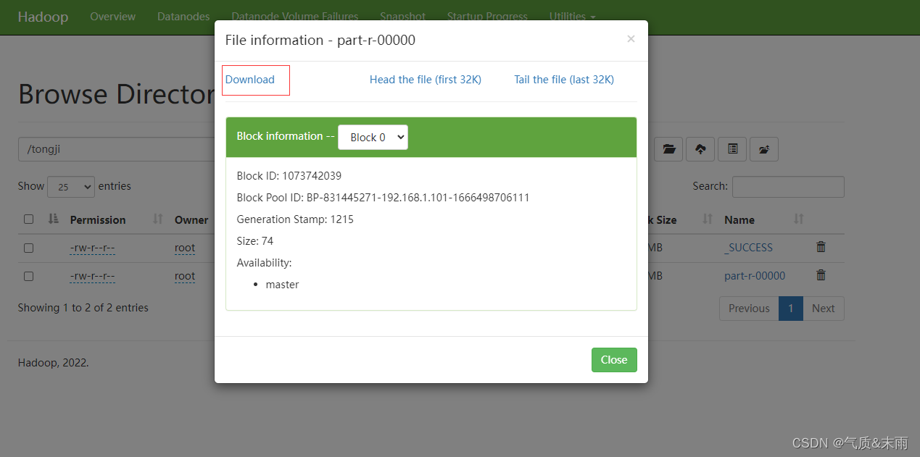Click the open folder icon button

pos(668,149)
